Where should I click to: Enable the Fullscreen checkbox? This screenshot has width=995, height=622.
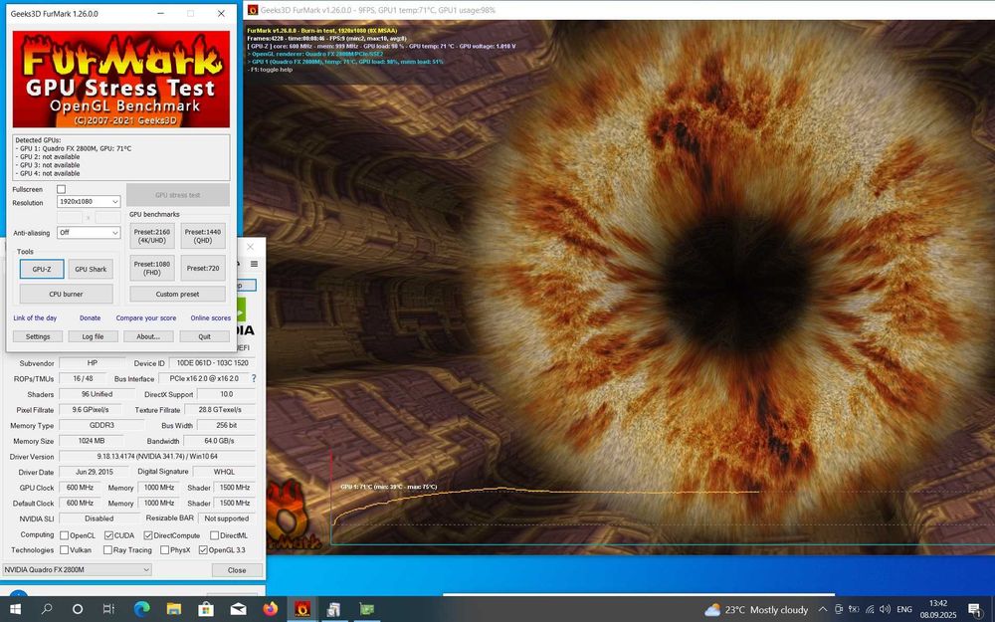click(x=61, y=189)
